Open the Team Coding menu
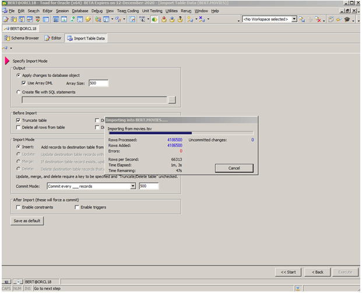This screenshot has height=293, width=362. pyautogui.click(x=128, y=11)
